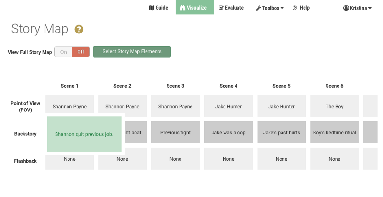The image size is (383, 197).
Task: Click the Scene 5 Flashback None cell
Action: tap(282, 159)
